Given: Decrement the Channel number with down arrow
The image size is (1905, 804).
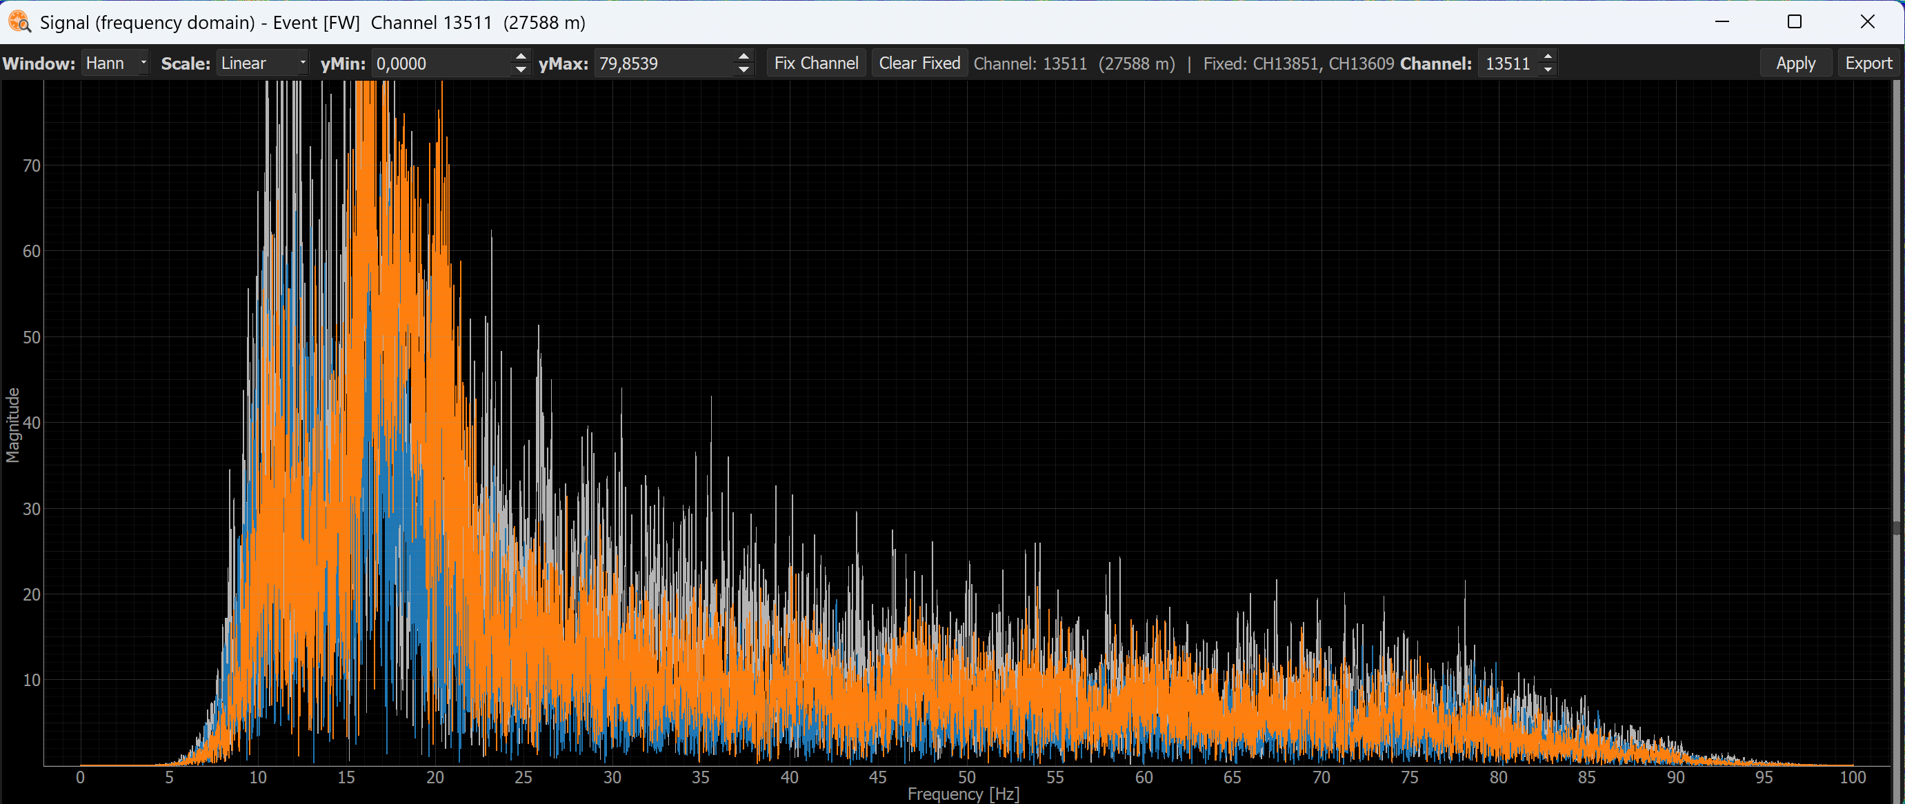Looking at the screenshot, I should [x=1548, y=70].
